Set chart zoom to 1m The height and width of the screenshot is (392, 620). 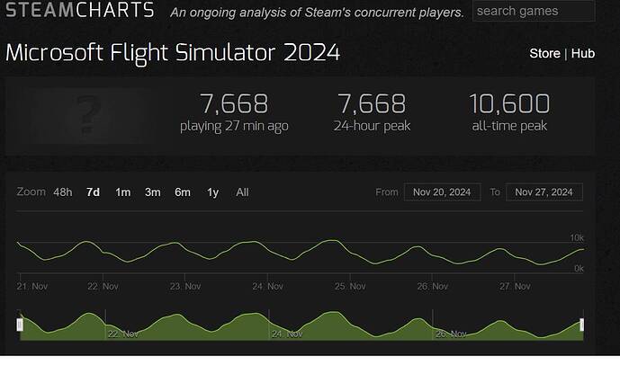coord(122,192)
